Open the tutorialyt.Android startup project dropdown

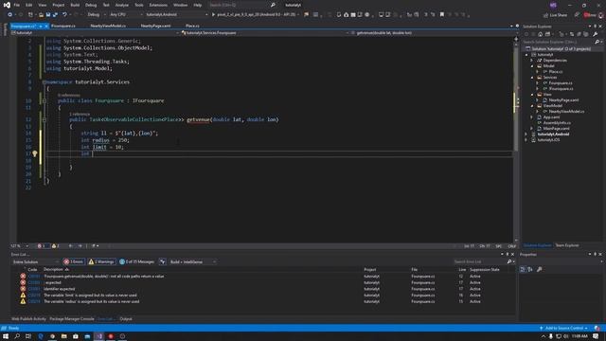pyautogui.click(x=176, y=15)
